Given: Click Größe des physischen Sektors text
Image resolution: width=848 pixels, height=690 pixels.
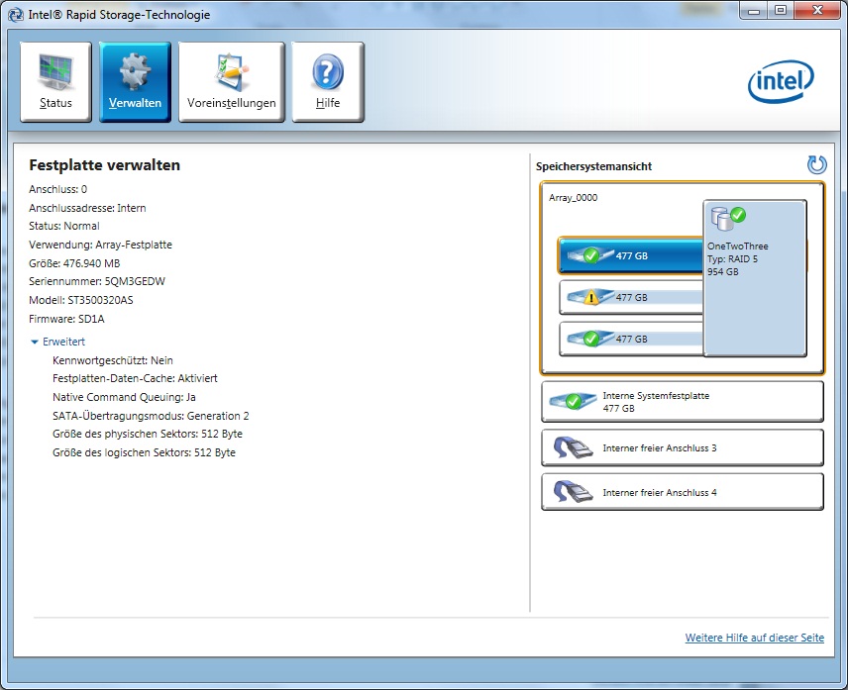Looking at the screenshot, I should tap(147, 434).
